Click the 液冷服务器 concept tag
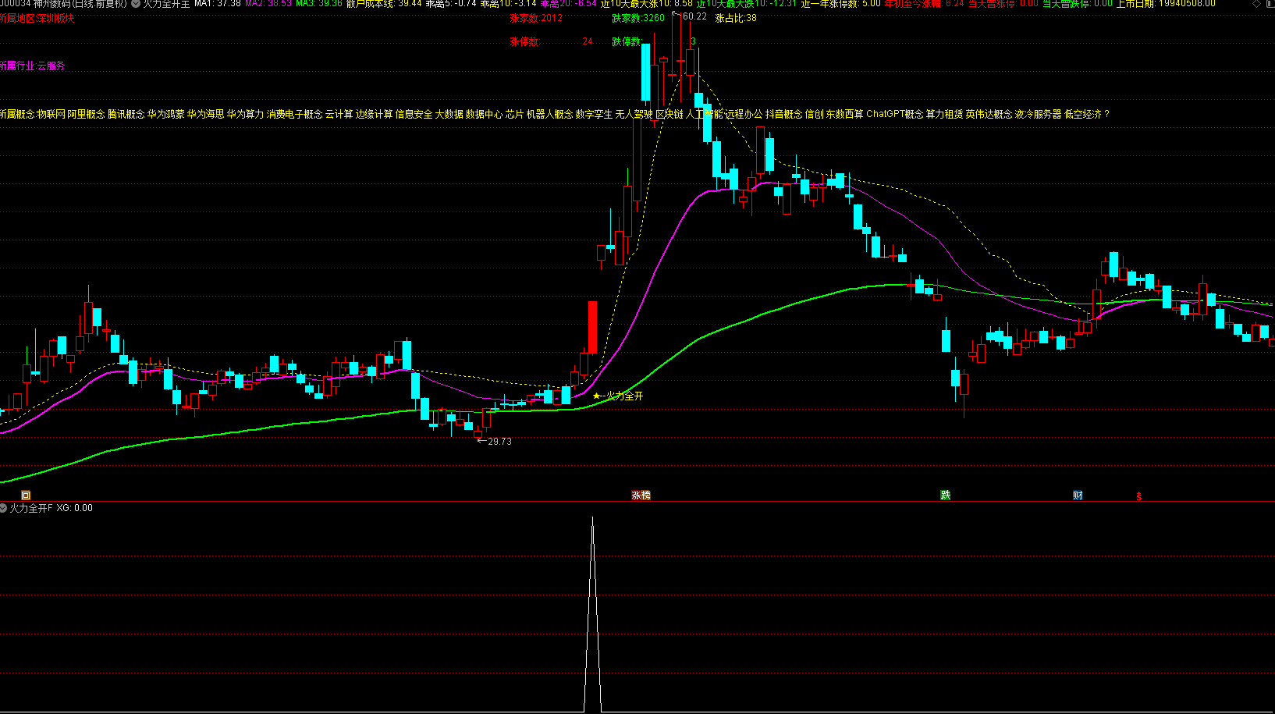Image resolution: width=1275 pixels, height=714 pixels. pyautogui.click(x=1039, y=114)
